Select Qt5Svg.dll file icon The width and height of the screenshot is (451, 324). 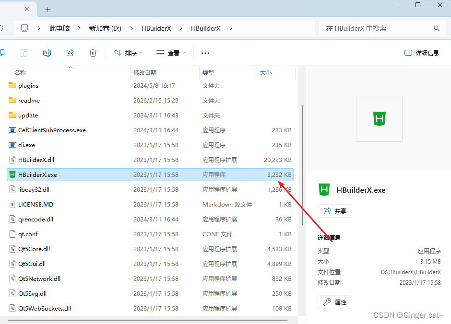[x=12, y=293]
